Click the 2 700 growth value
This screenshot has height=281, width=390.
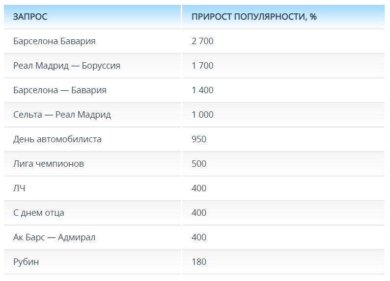click(x=202, y=41)
